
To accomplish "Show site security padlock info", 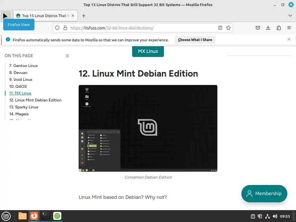I will click(x=65, y=28).
